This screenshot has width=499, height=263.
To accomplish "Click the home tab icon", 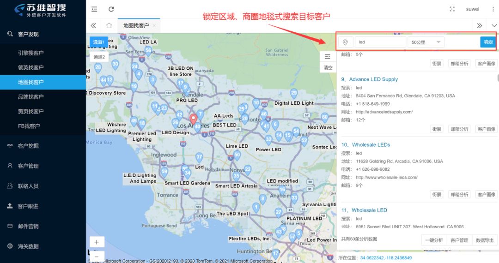I will coord(109,25).
